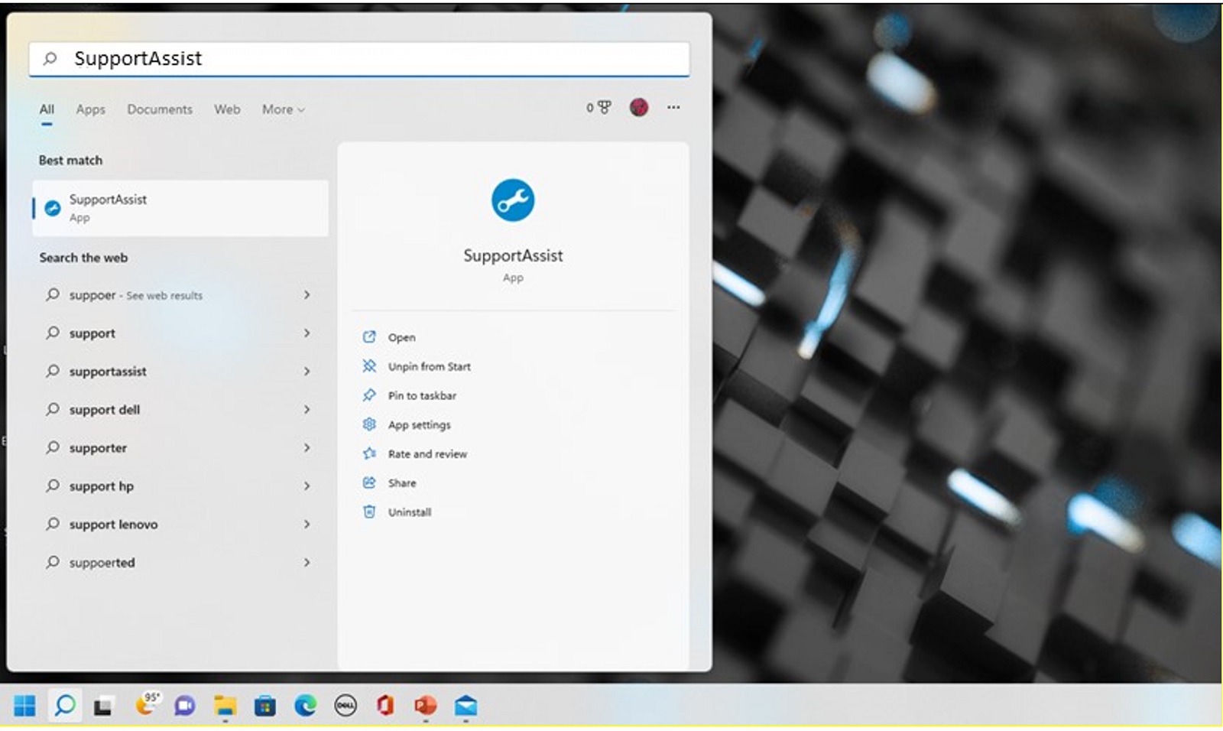The image size is (1223, 731).
Task: Expand the 'support dell' search suggestion
Action: [x=307, y=410]
